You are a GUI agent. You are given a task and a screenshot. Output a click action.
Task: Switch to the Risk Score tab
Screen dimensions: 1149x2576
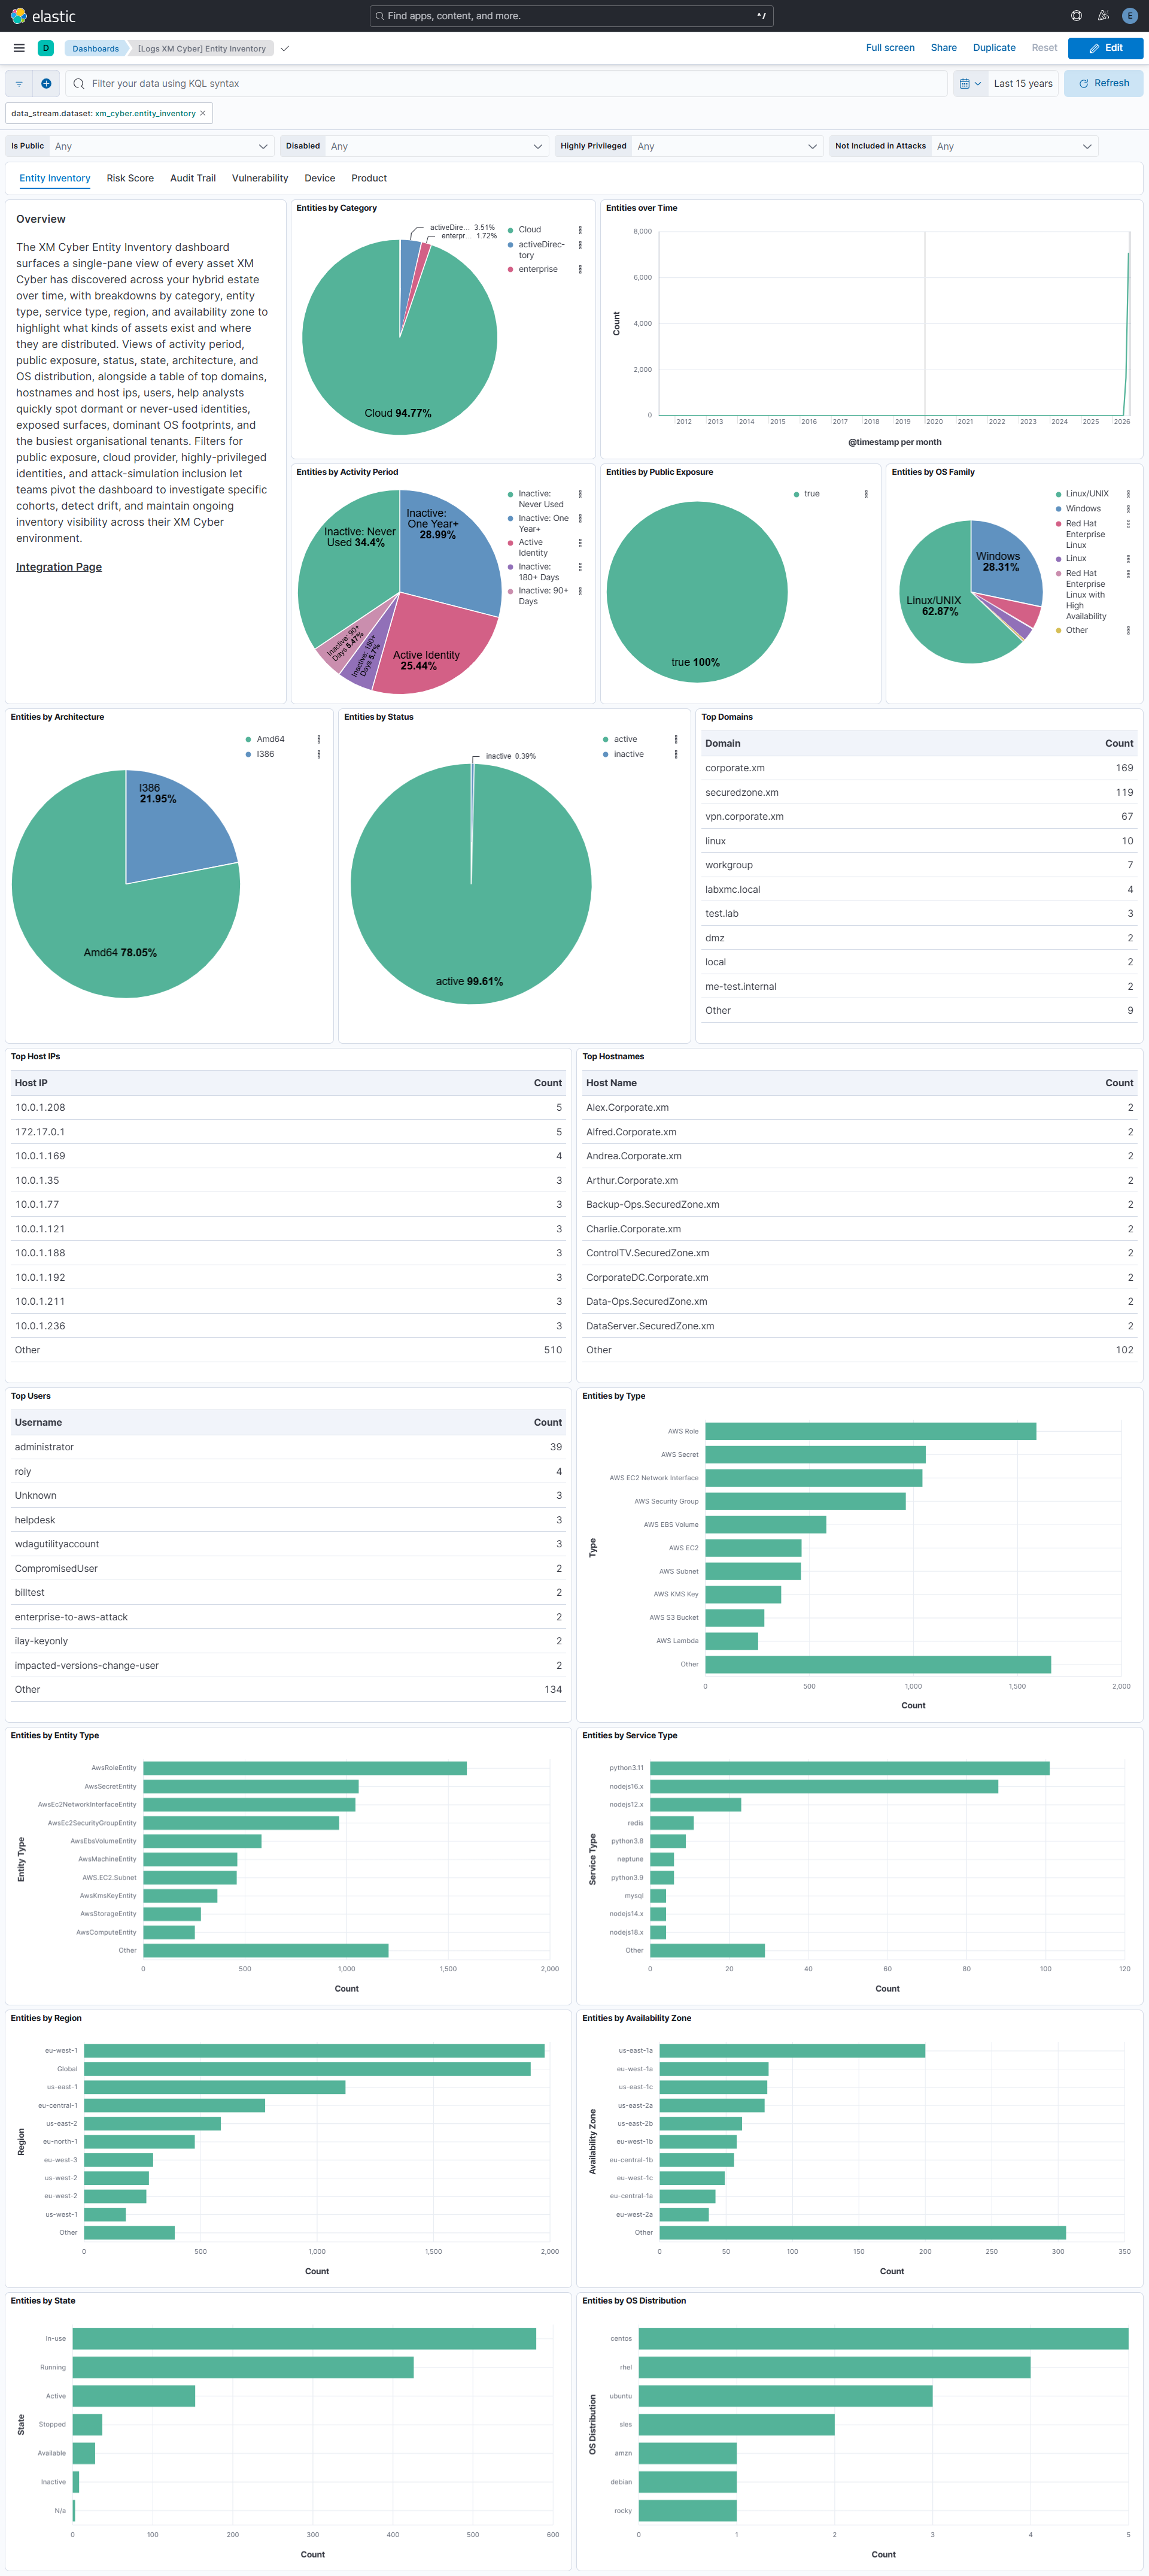130,178
